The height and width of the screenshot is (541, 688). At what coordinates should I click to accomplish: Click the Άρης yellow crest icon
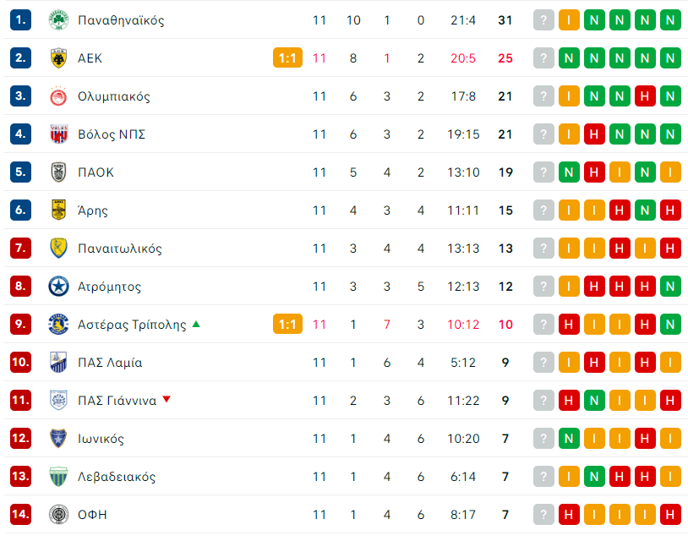tap(59, 210)
